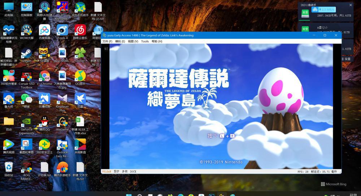Select the 控制面板 desktop icon
Screen dimensions: 361x196
pyautogui.click(x=27, y=9)
